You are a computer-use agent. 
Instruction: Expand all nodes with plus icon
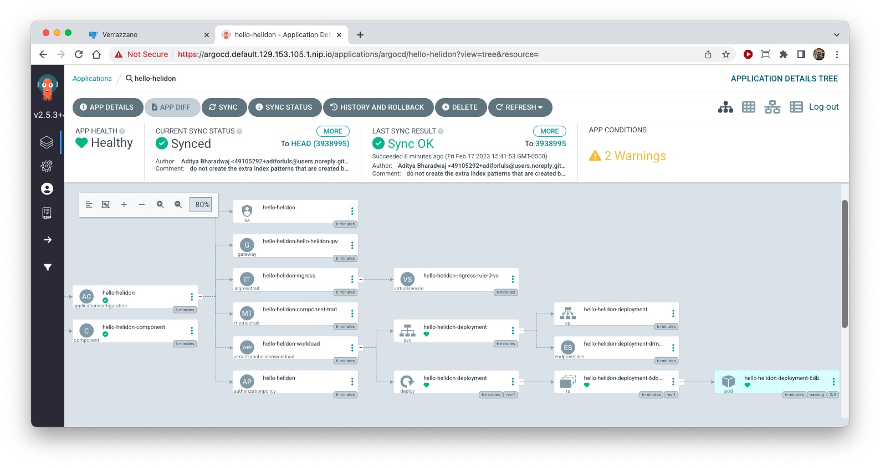(124, 204)
